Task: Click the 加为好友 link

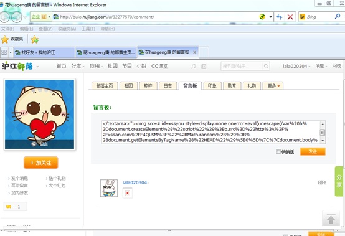Action: [19, 192]
